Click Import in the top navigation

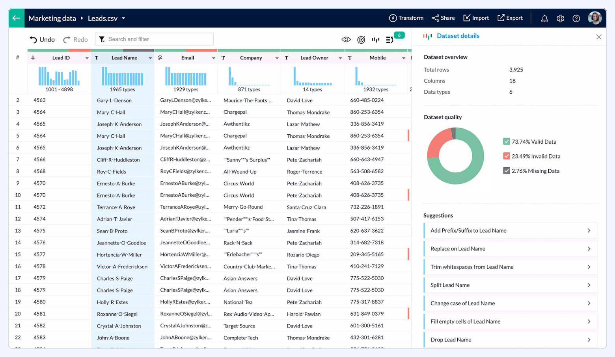476,18
